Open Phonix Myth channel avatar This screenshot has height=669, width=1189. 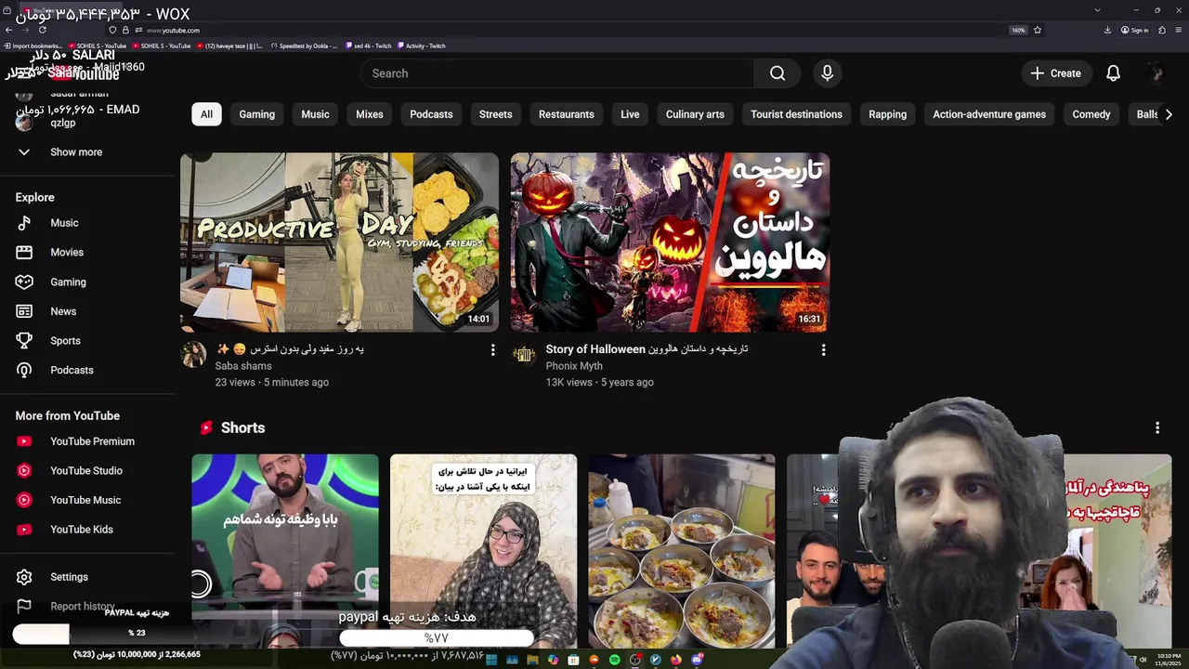coord(524,354)
